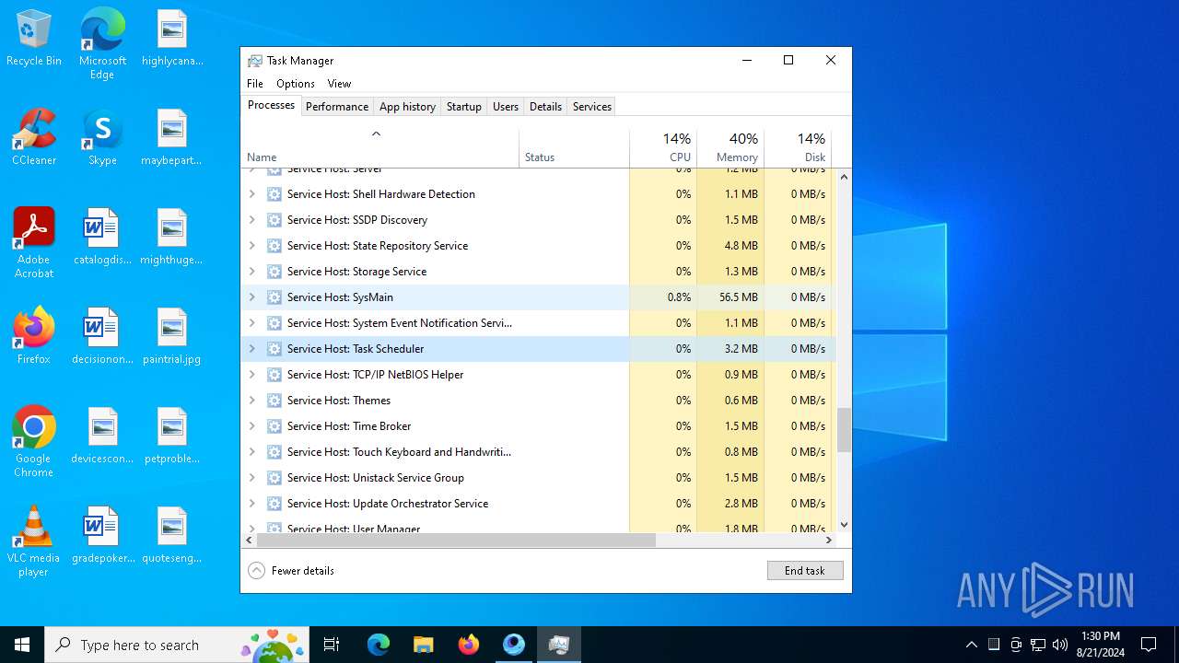Image resolution: width=1179 pixels, height=663 pixels.
Task: Show hidden system tray icons
Action: click(x=971, y=645)
